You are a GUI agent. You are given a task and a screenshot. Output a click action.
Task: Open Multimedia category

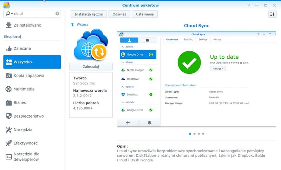(x=32, y=89)
